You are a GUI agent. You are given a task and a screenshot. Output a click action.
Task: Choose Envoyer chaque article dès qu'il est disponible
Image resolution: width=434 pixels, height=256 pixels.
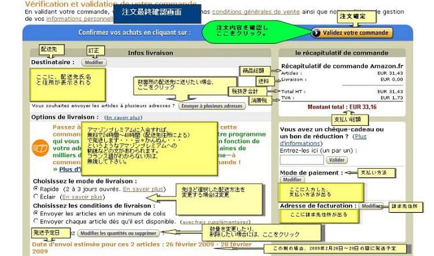pyautogui.click(x=35, y=221)
